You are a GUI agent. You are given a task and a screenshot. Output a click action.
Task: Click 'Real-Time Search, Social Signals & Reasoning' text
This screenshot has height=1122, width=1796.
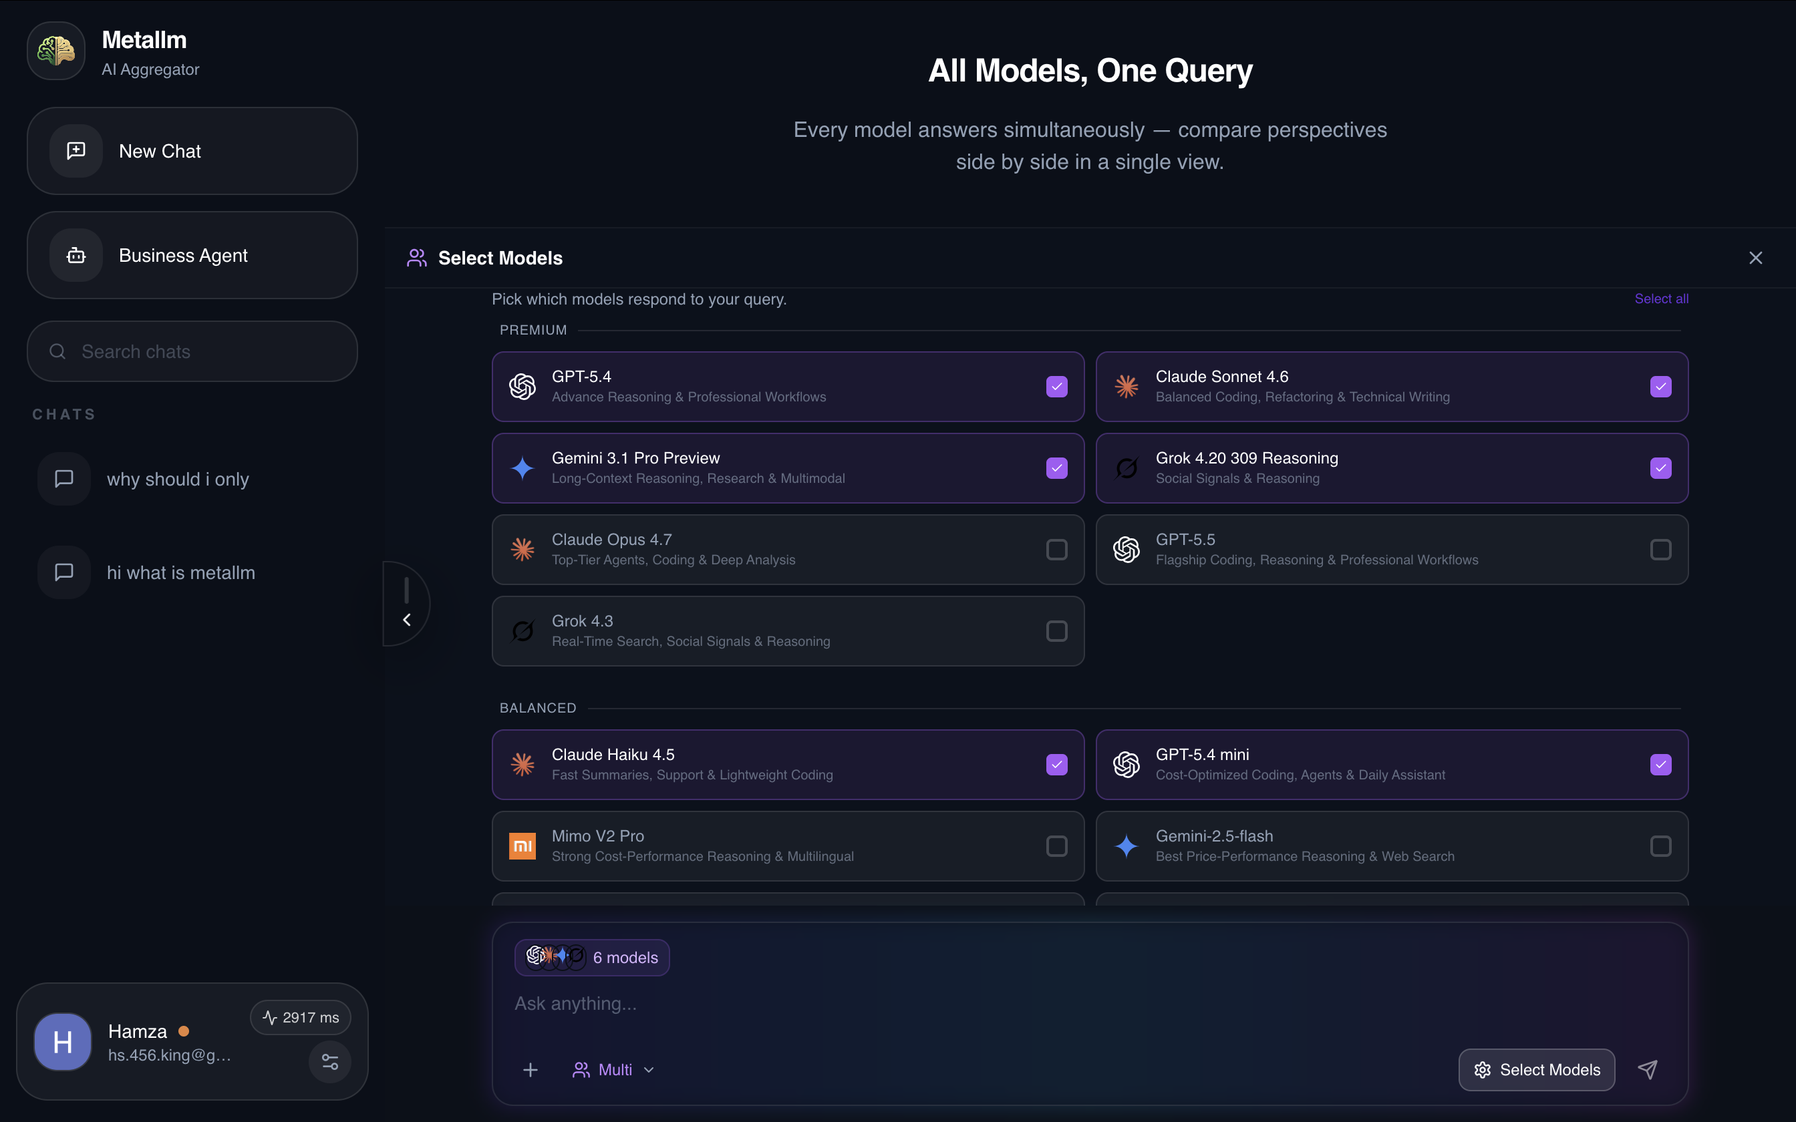pos(691,641)
